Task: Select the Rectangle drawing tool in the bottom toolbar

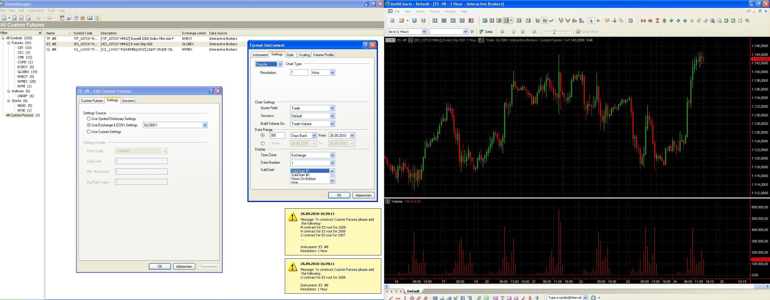Action: click(509, 298)
